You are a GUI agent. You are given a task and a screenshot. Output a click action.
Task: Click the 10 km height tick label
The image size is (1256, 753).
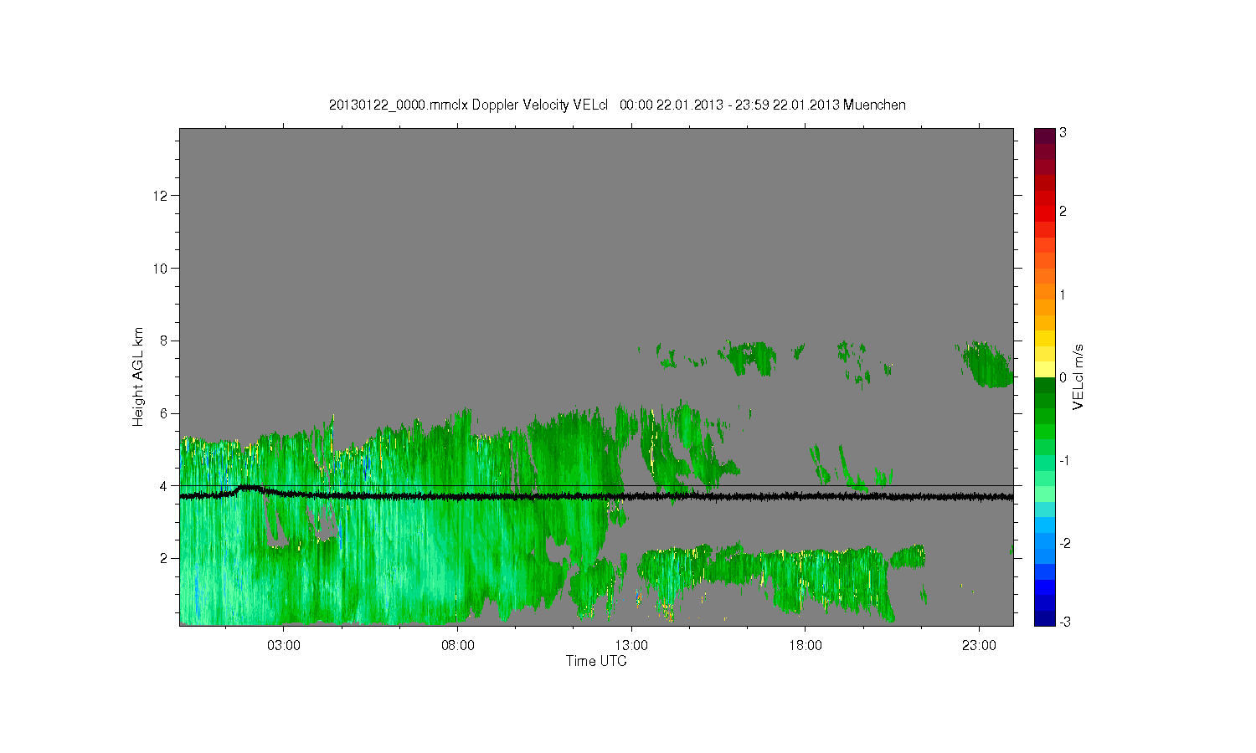[161, 268]
